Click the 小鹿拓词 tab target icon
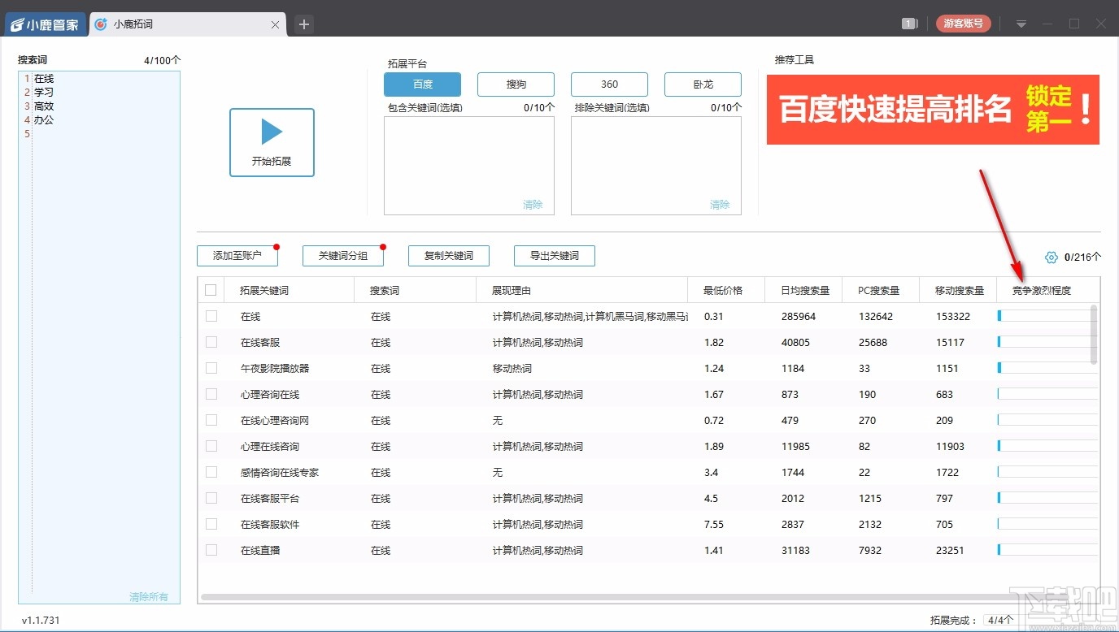1119x632 pixels. click(100, 24)
